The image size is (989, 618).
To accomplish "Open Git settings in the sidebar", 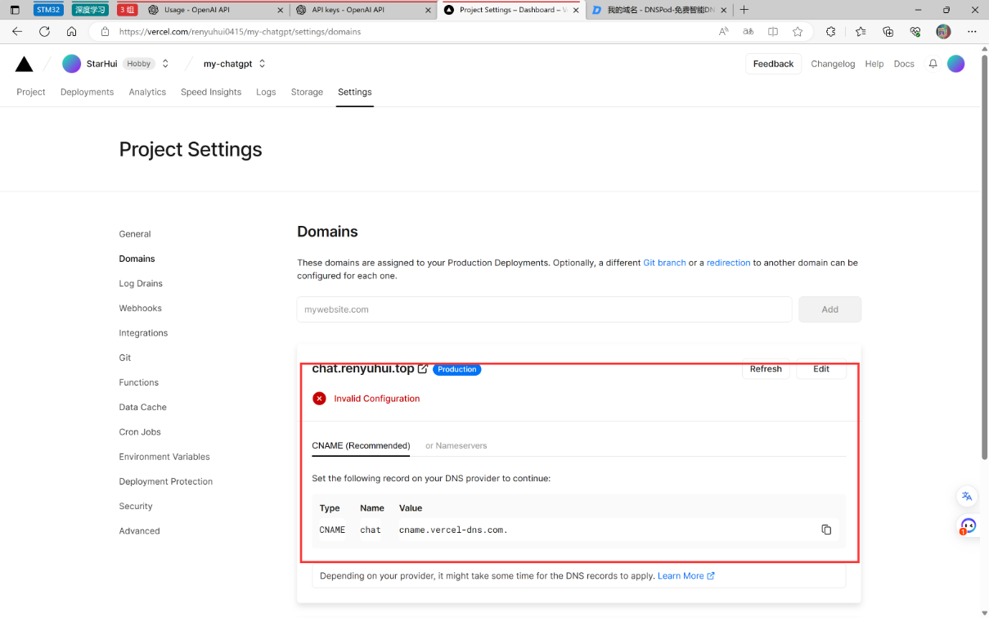I will (x=125, y=358).
